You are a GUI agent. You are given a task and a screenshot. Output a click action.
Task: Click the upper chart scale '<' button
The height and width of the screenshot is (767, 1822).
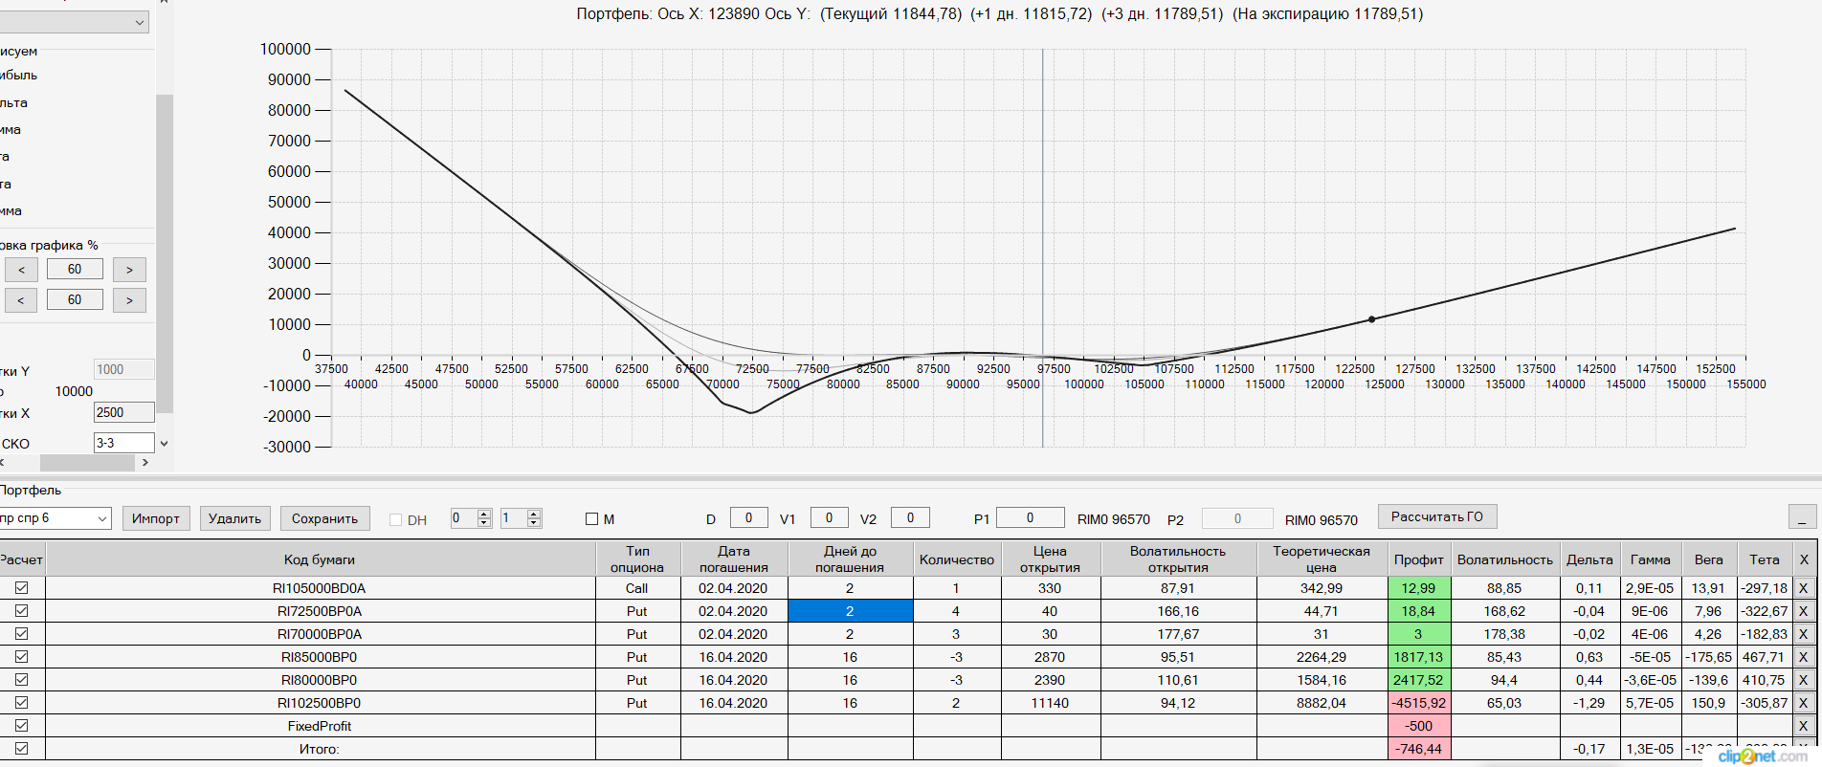pyautogui.click(x=22, y=270)
